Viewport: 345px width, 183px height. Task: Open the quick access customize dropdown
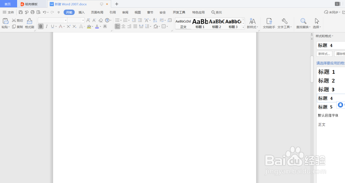tap(59, 12)
